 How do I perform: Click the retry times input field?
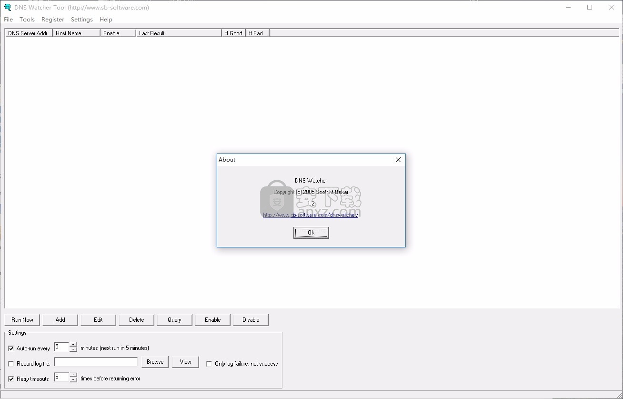[x=61, y=378]
